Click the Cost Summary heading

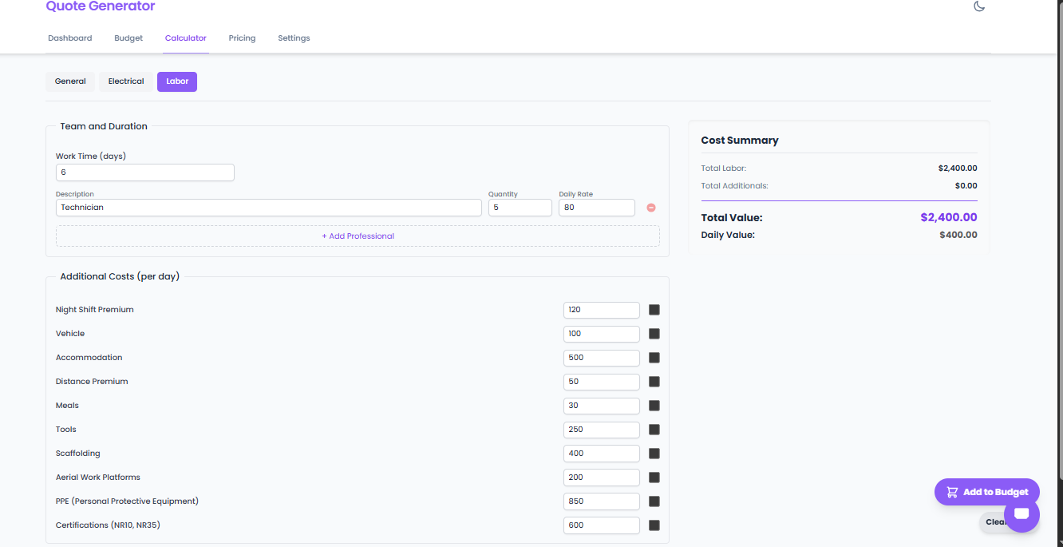click(x=740, y=141)
